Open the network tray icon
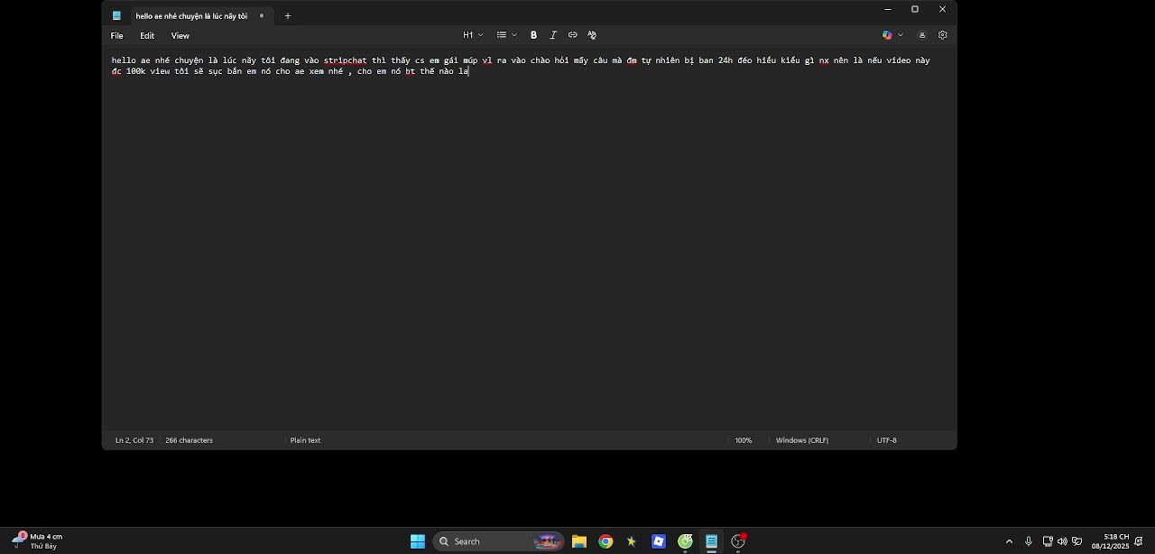Image resolution: width=1155 pixels, height=554 pixels. pyautogui.click(x=1048, y=541)
